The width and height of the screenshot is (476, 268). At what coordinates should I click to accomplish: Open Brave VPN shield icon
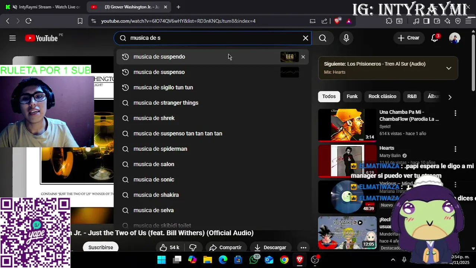tap(458, 21)
